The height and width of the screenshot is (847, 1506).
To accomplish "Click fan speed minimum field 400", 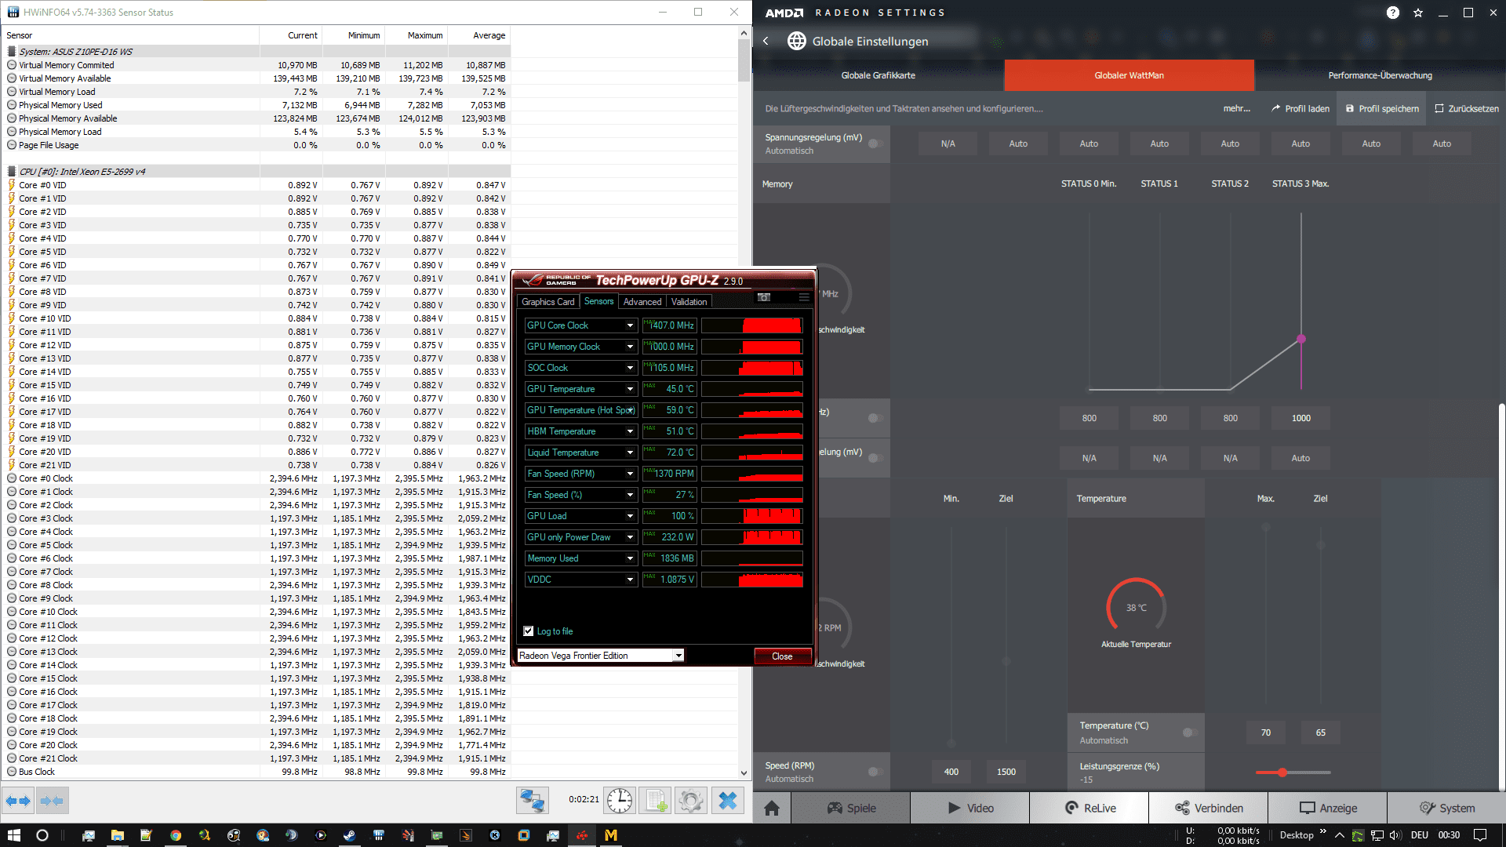I will pyautogui.click(x=951, y=772).
